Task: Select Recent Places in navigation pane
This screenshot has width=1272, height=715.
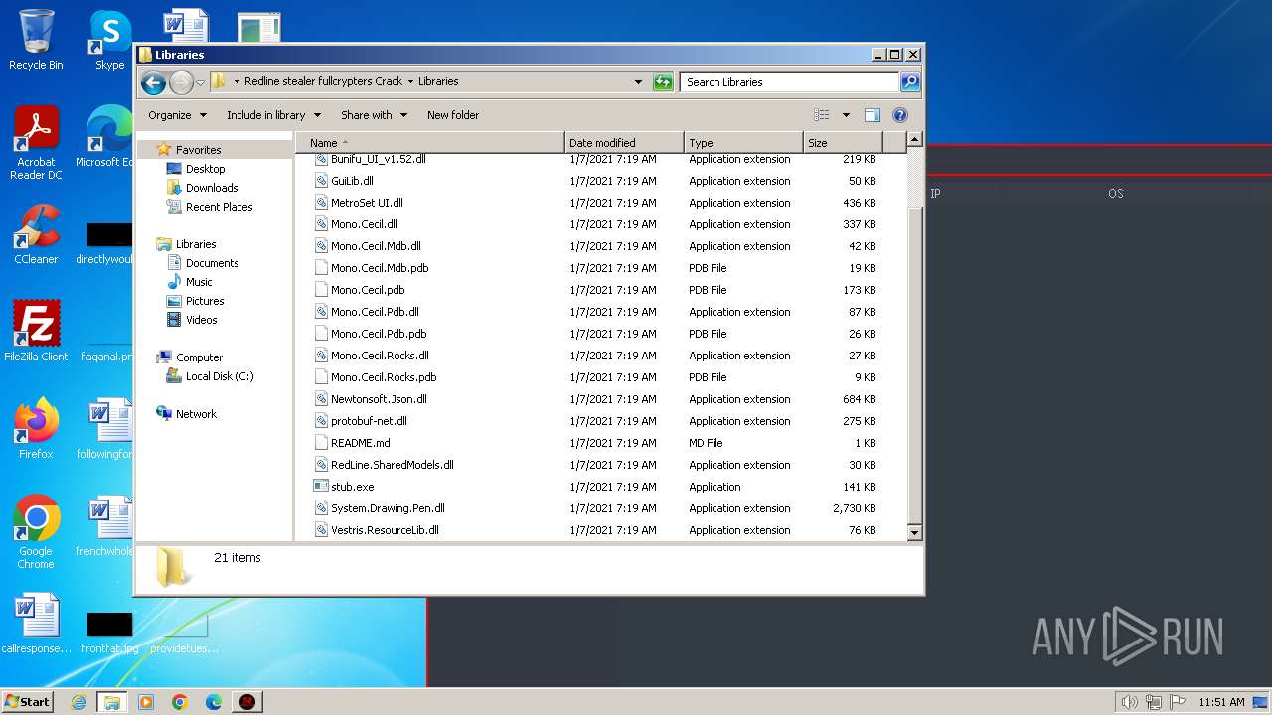Action: pos(219,207)
